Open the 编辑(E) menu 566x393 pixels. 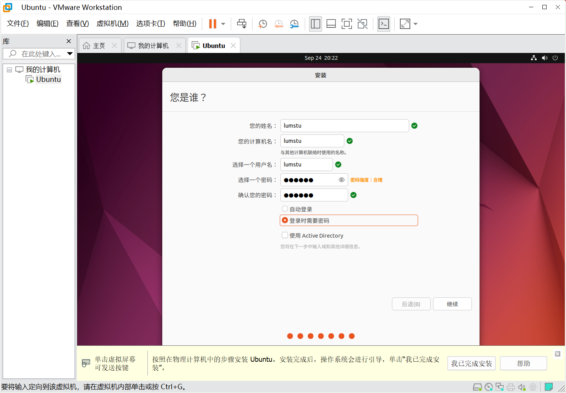point(48,24)
